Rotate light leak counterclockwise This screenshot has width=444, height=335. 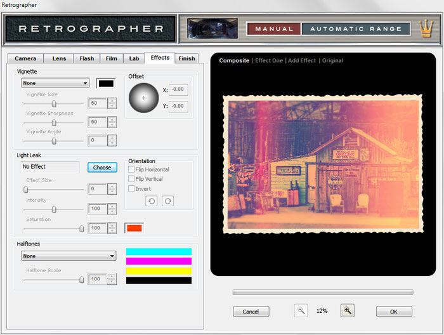coord(152,201)
